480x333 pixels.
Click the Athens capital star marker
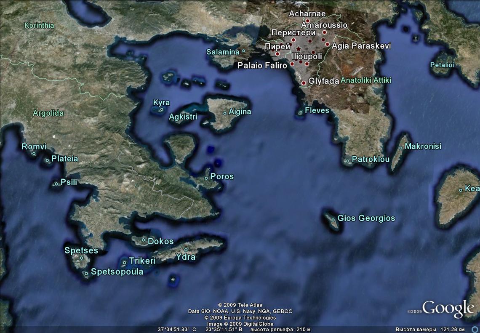click(x=299, y=49)
